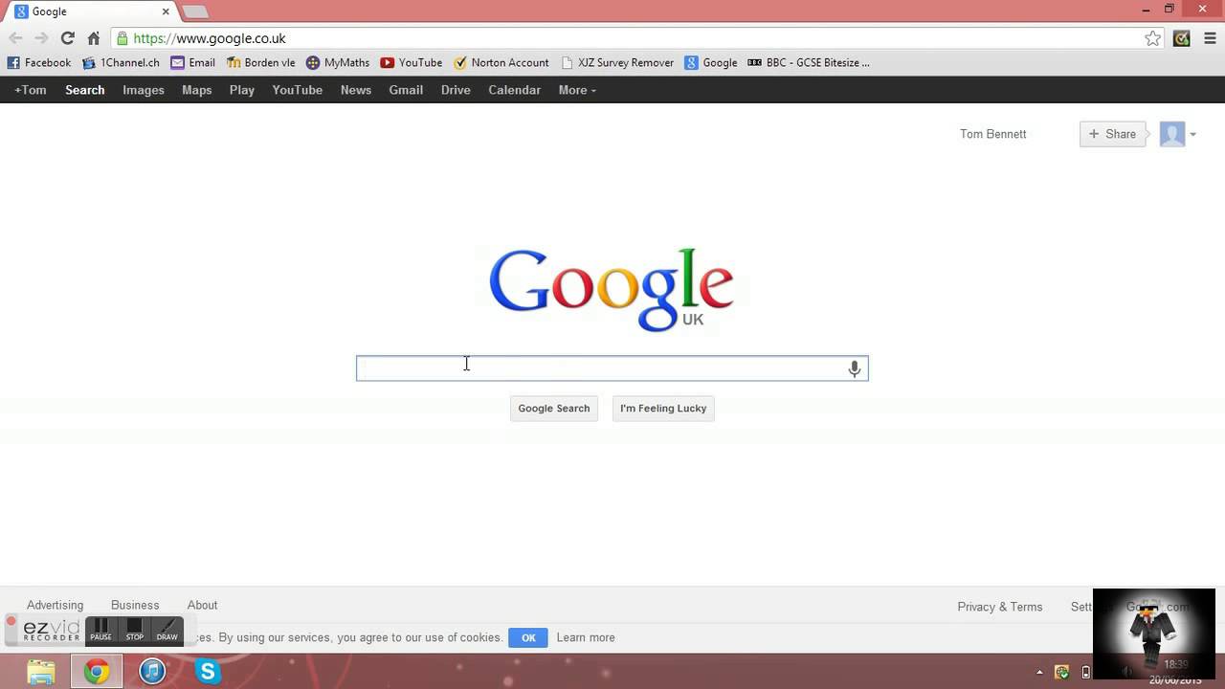The height and width of the screenshot is (689, 1225).
Task: Stop the ezvid recording
Action: click(135, 630)
